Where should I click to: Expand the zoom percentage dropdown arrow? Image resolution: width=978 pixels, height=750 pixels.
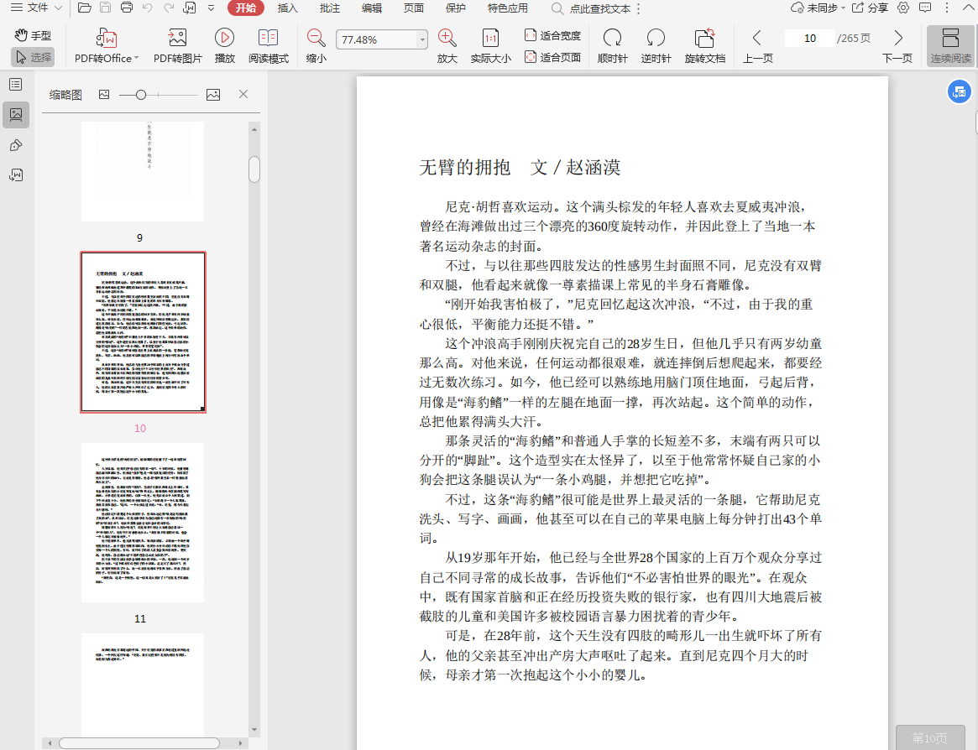coord(422,40)
